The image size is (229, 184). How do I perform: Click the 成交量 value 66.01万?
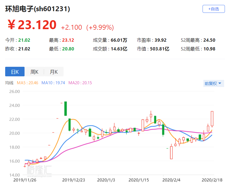[119, 40]
